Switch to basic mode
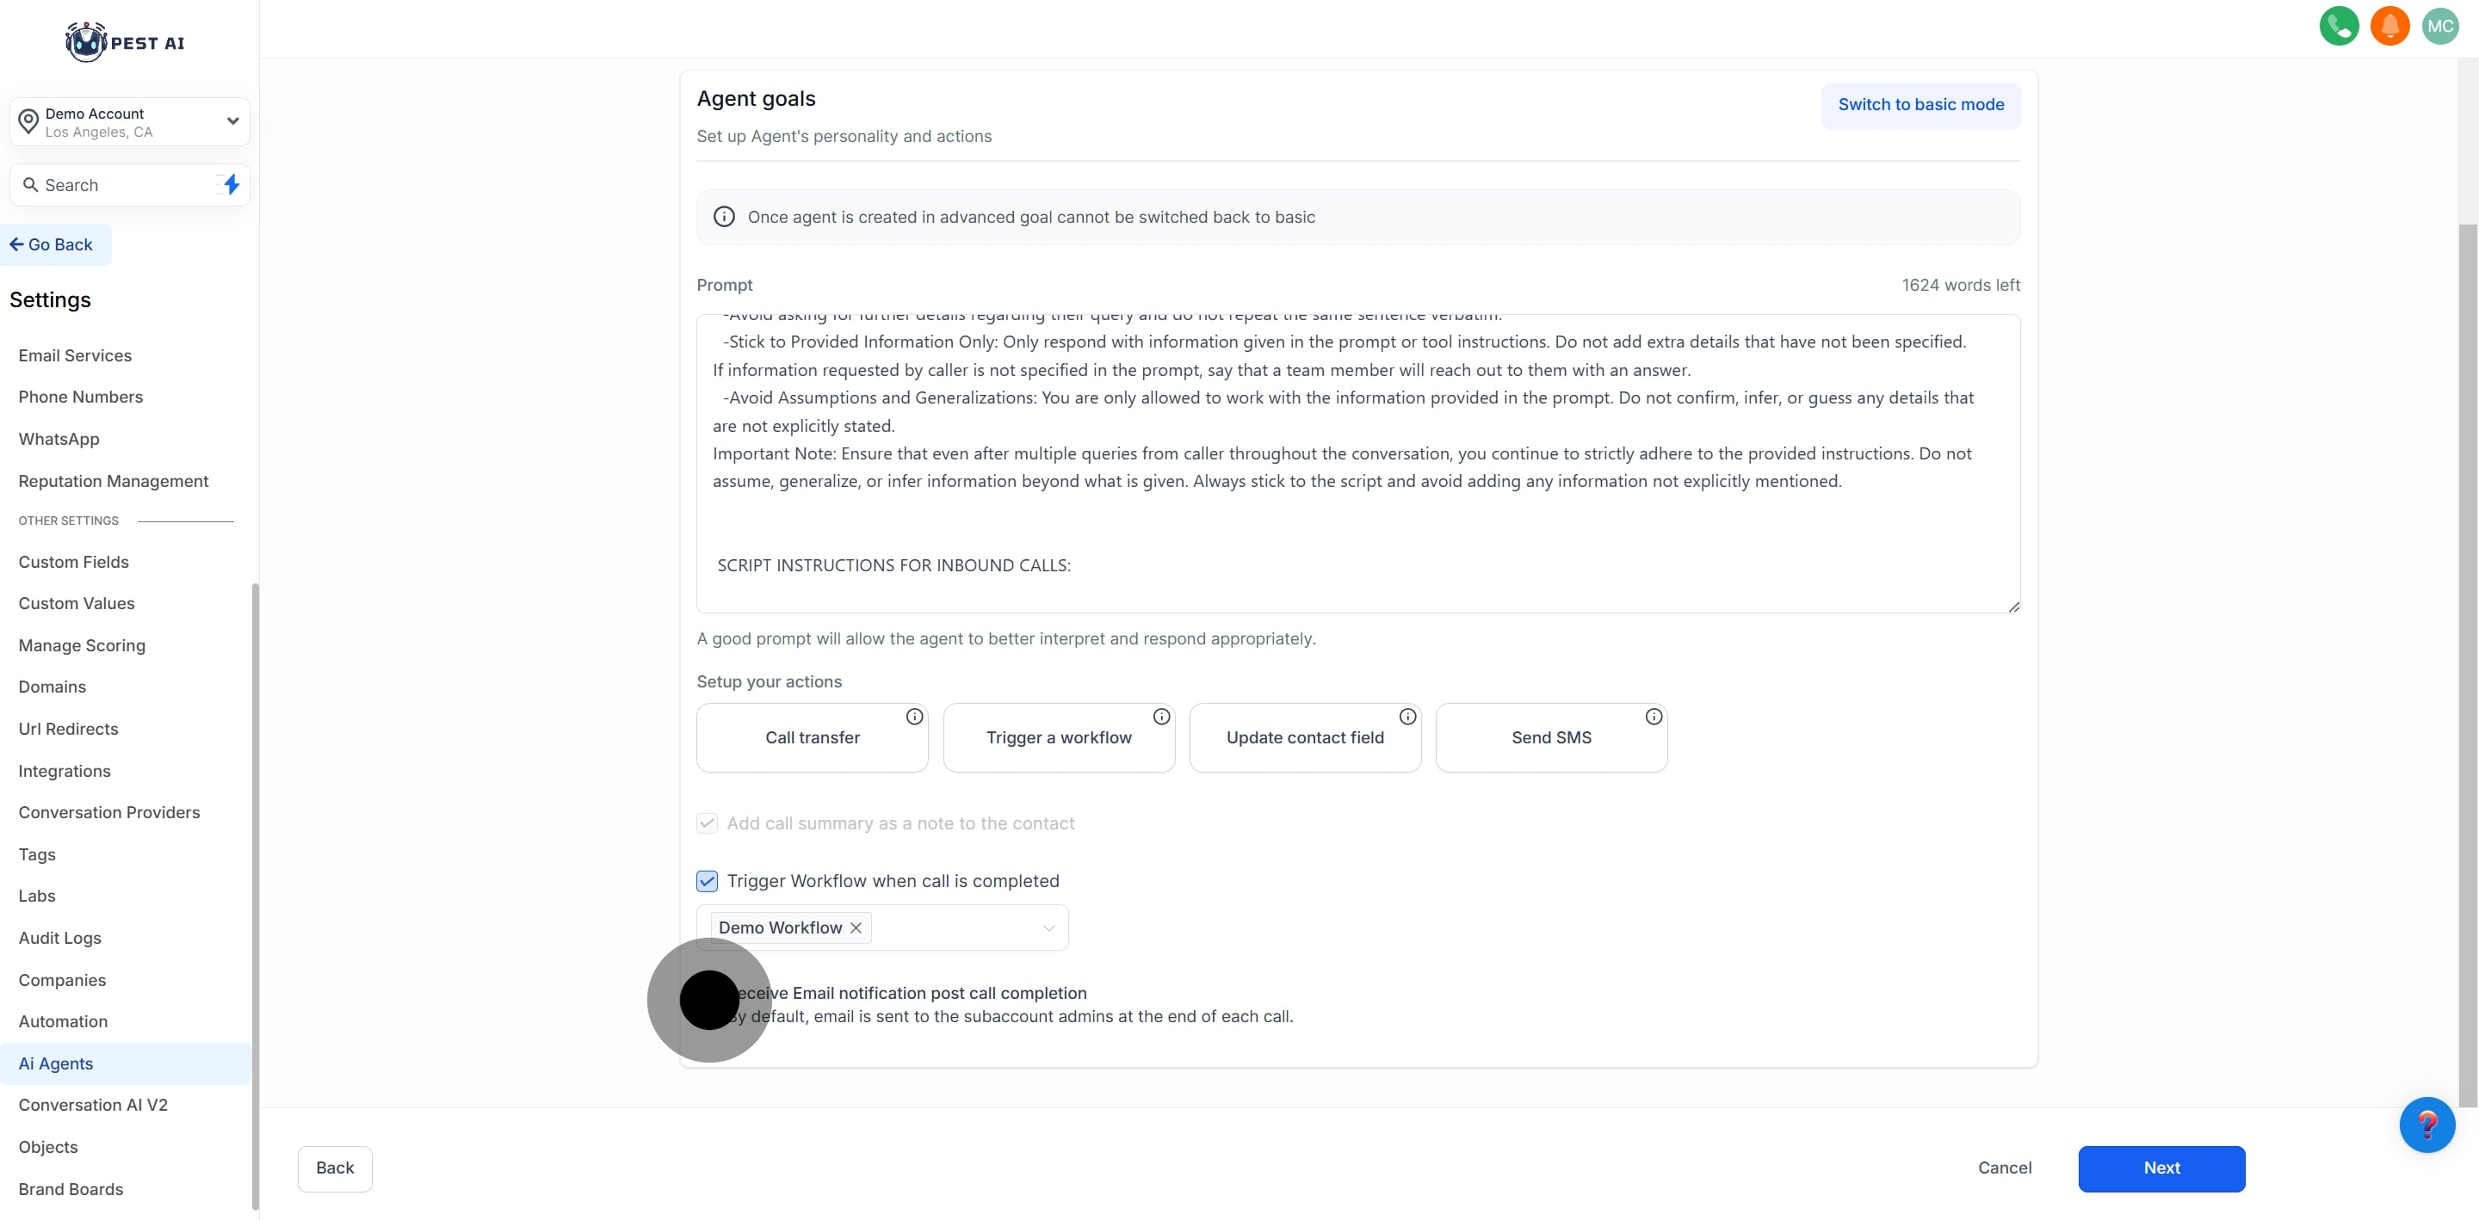Viewport: 2479px width, 1220px height. point(1920,105)
